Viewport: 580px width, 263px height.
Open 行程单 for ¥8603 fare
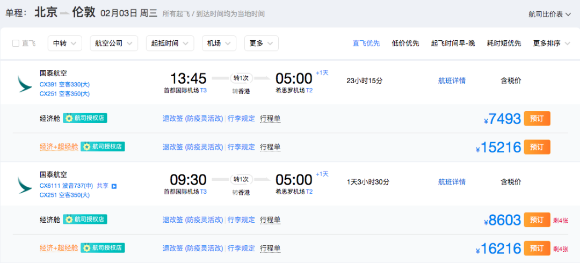pos(270,220)
